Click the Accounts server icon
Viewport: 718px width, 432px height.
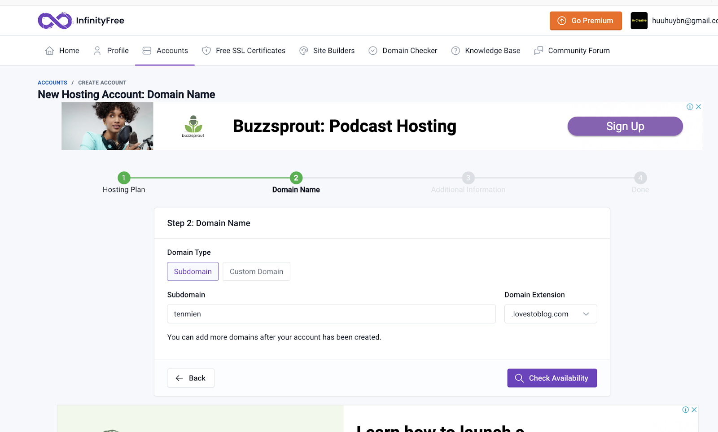pyautogui.click(x=147, y=51)
